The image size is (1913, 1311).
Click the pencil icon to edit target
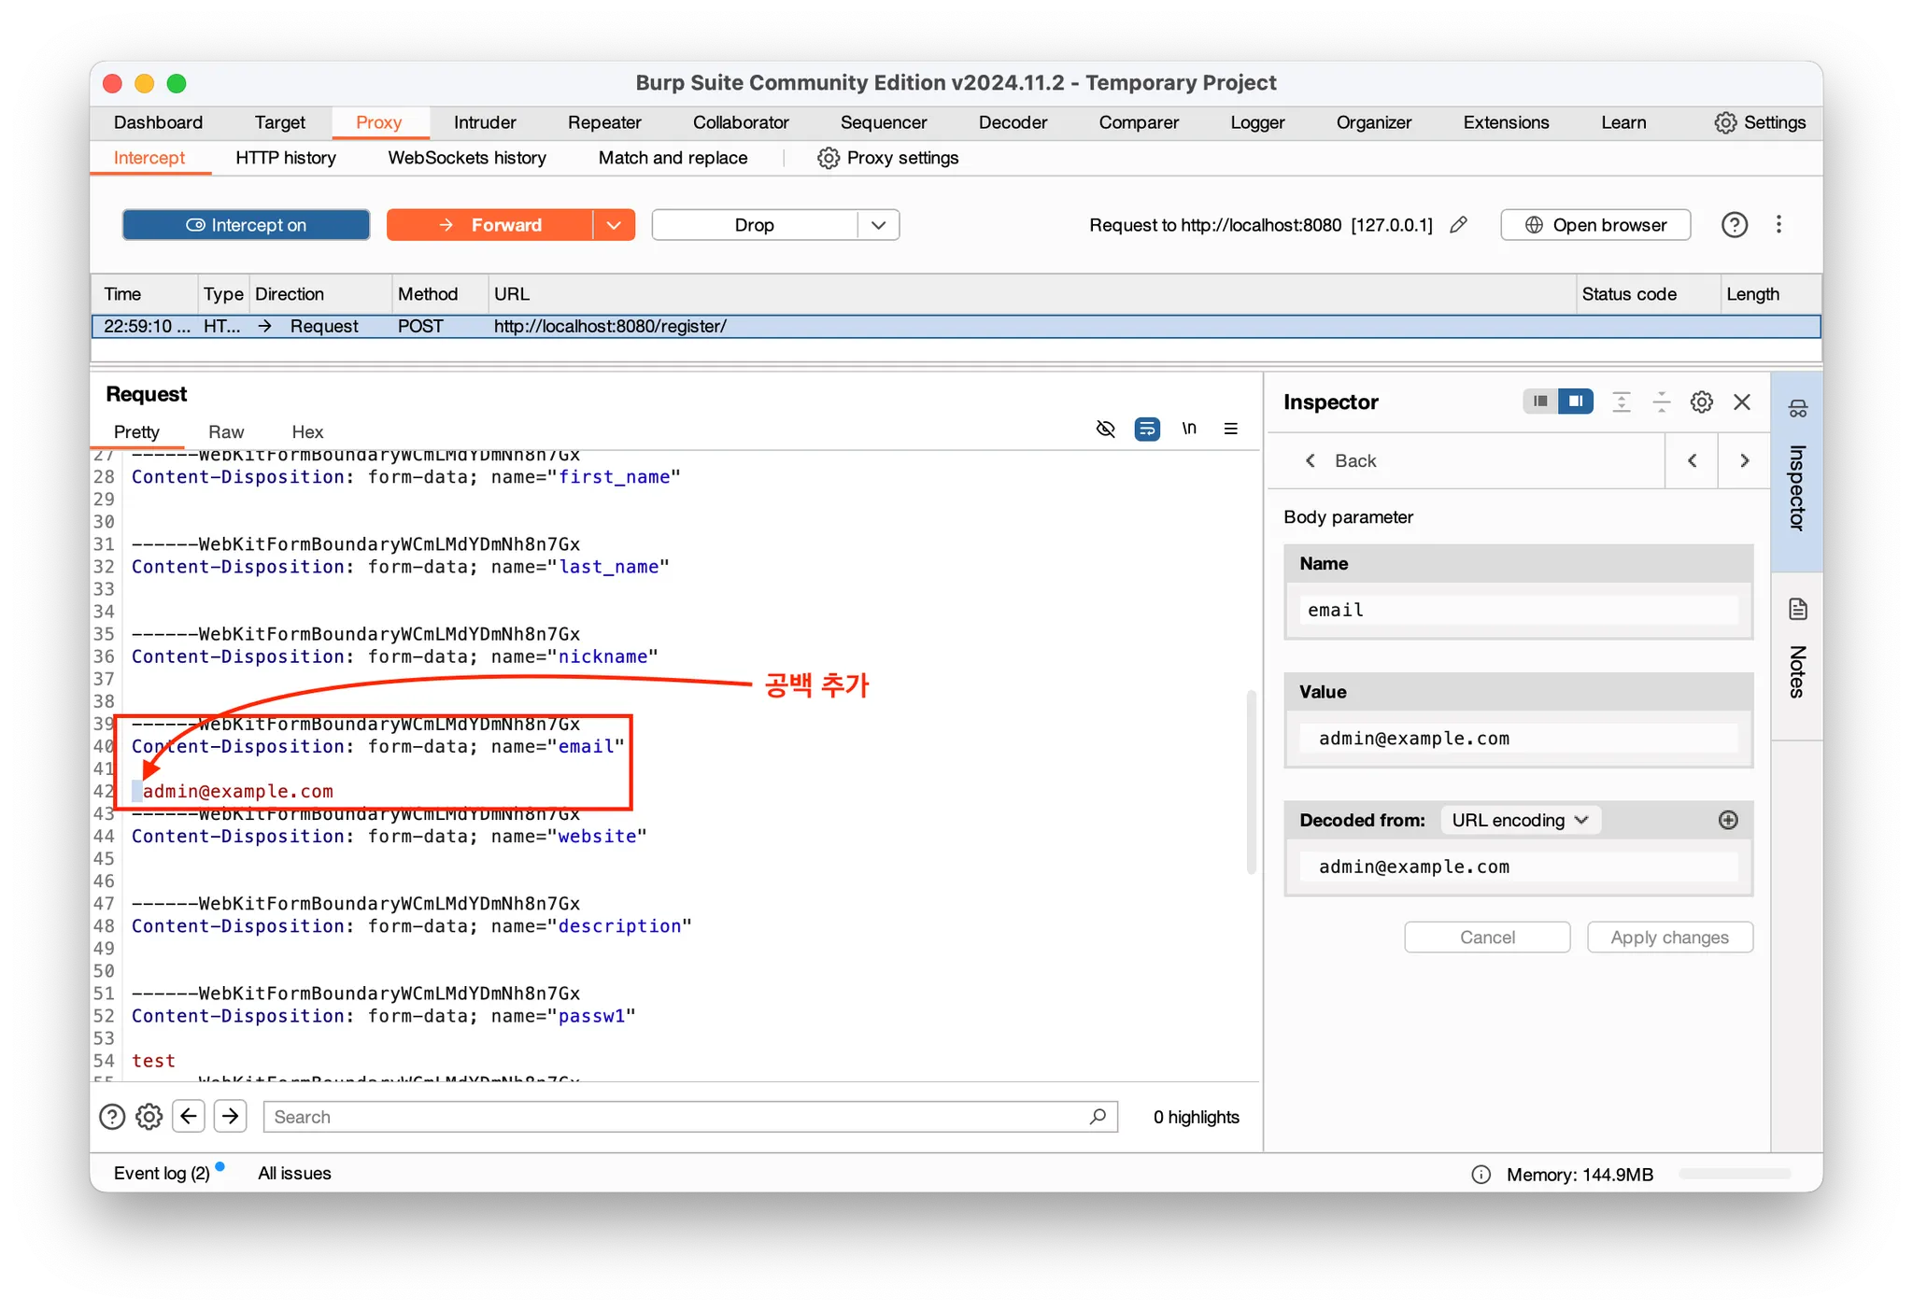point(1458,225)
